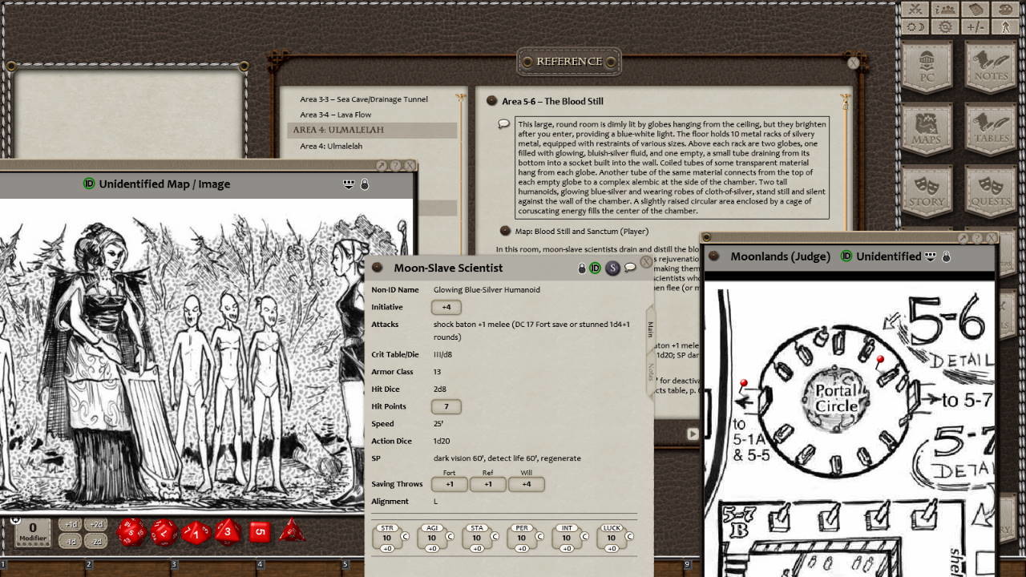The height and width of the screenshot is (577, 1026).
Task: Click the Hit Points value field
Action: tap(446, 406)
